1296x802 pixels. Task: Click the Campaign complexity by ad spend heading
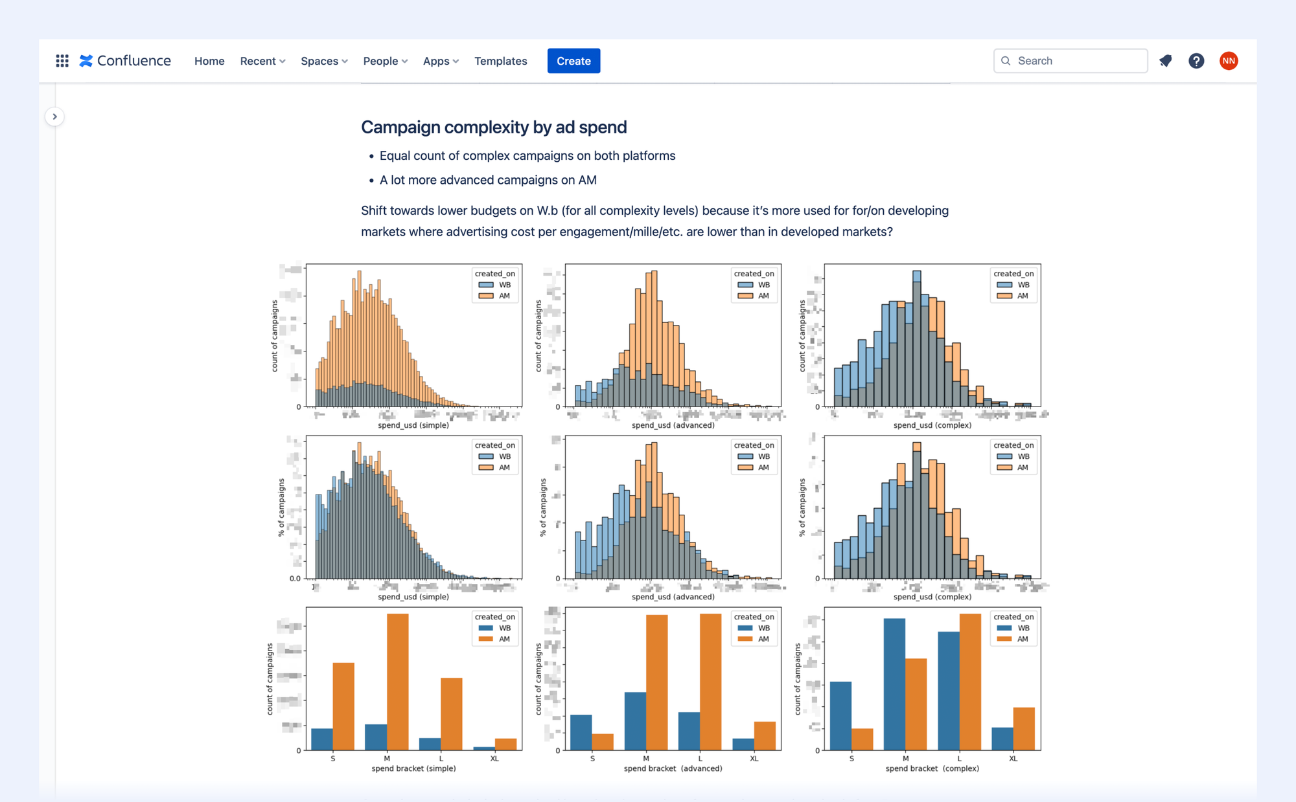(494, 127)
